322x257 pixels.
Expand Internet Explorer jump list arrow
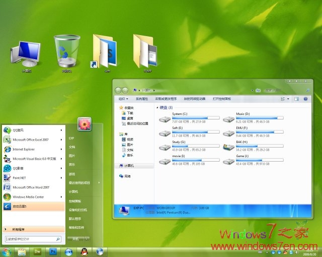coord(61,149)
